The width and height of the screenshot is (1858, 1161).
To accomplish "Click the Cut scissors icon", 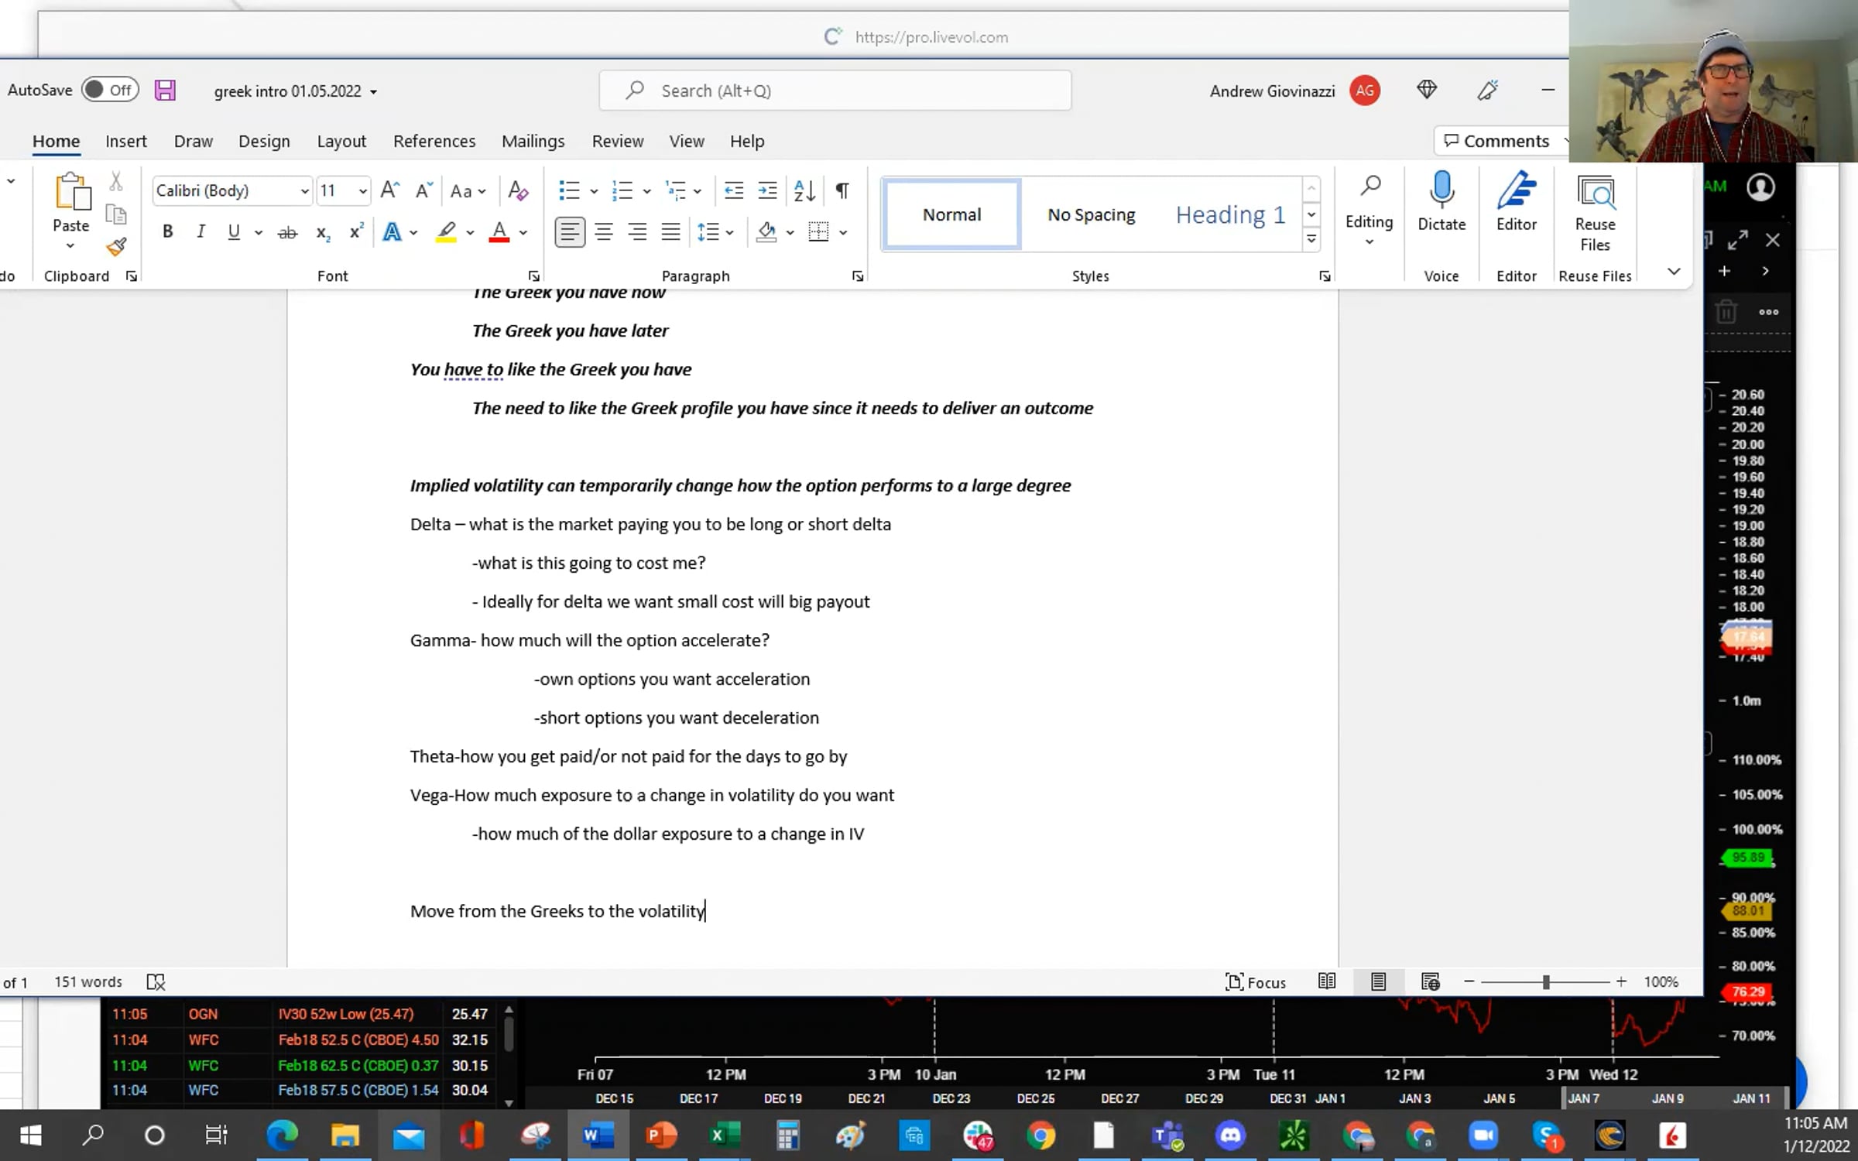I will coord(116,182).
